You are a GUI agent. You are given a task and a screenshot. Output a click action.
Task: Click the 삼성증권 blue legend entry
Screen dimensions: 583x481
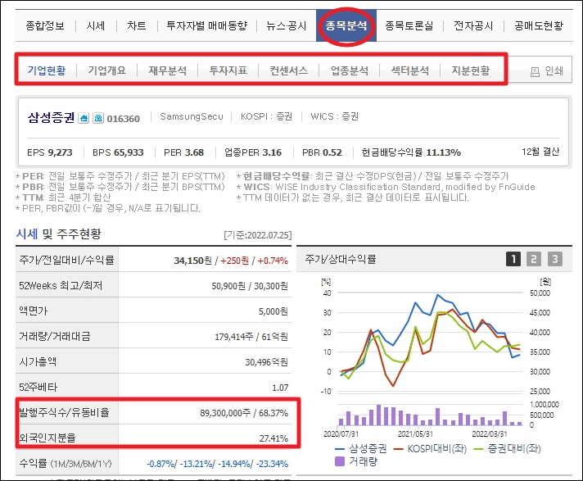click(360, 449)
